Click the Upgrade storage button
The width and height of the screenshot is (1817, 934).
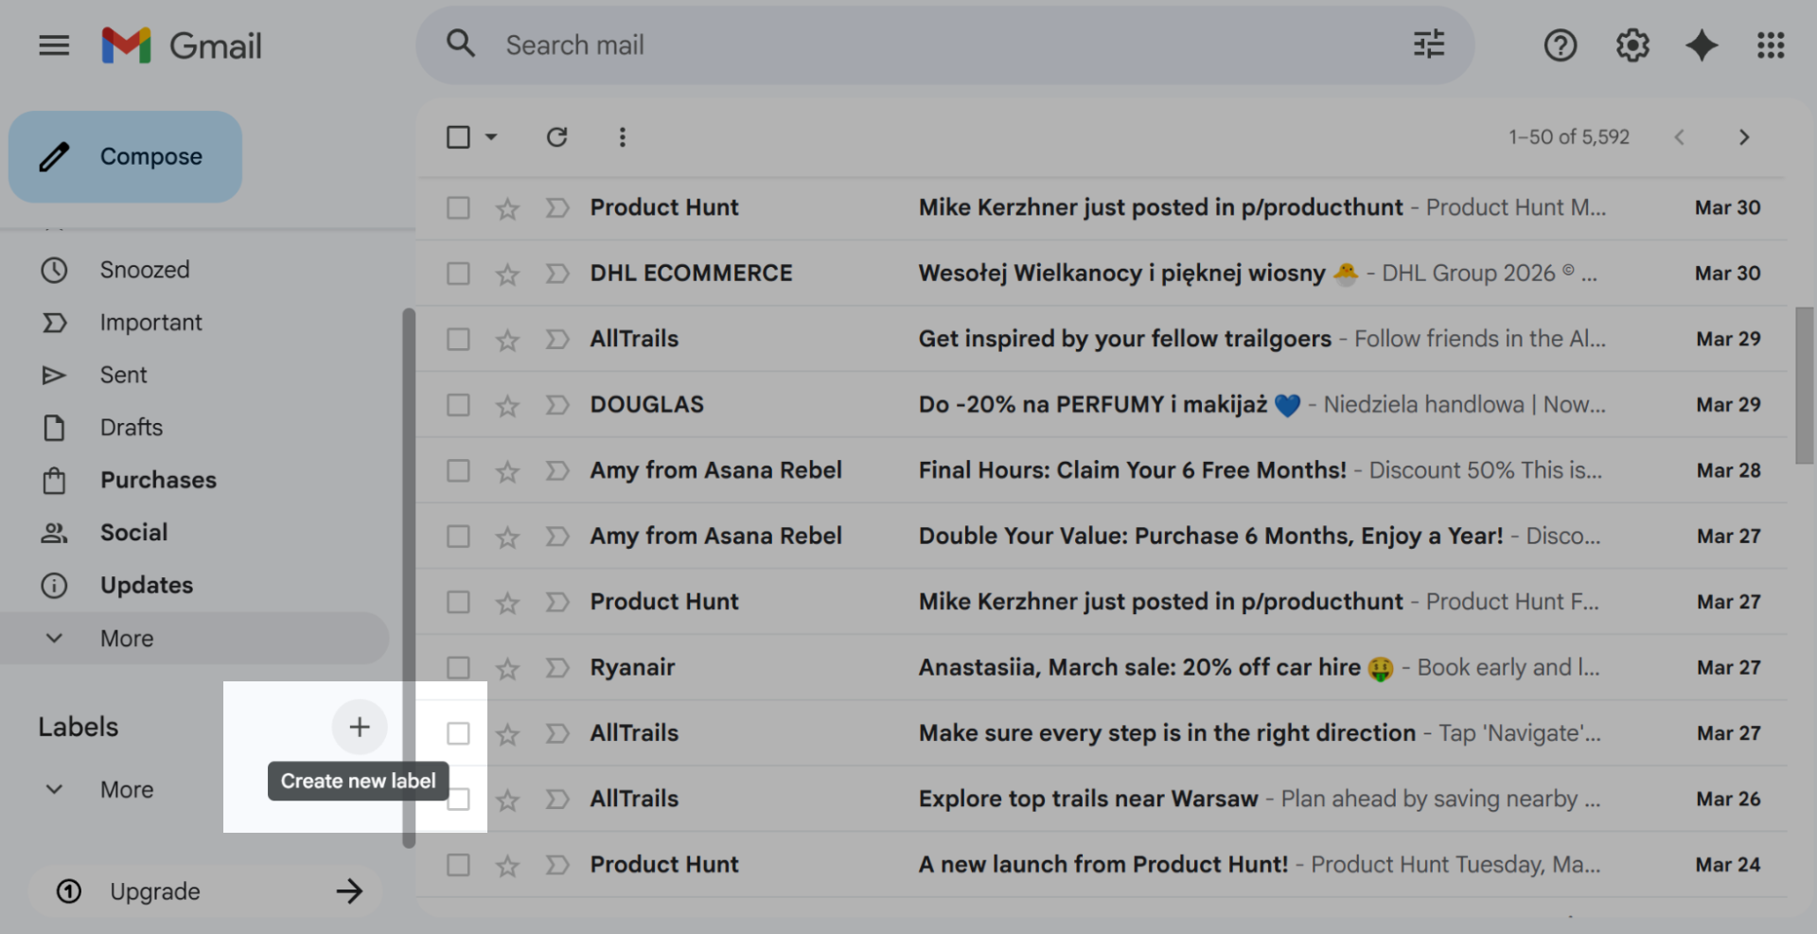tap(205, 891)
